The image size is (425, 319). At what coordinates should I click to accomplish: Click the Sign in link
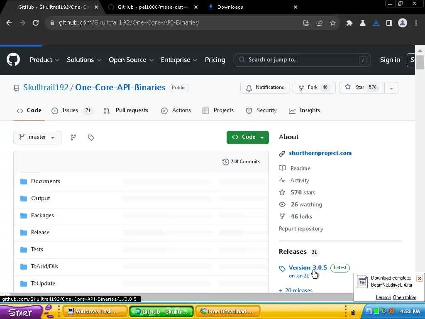click(x=390, y=60)
